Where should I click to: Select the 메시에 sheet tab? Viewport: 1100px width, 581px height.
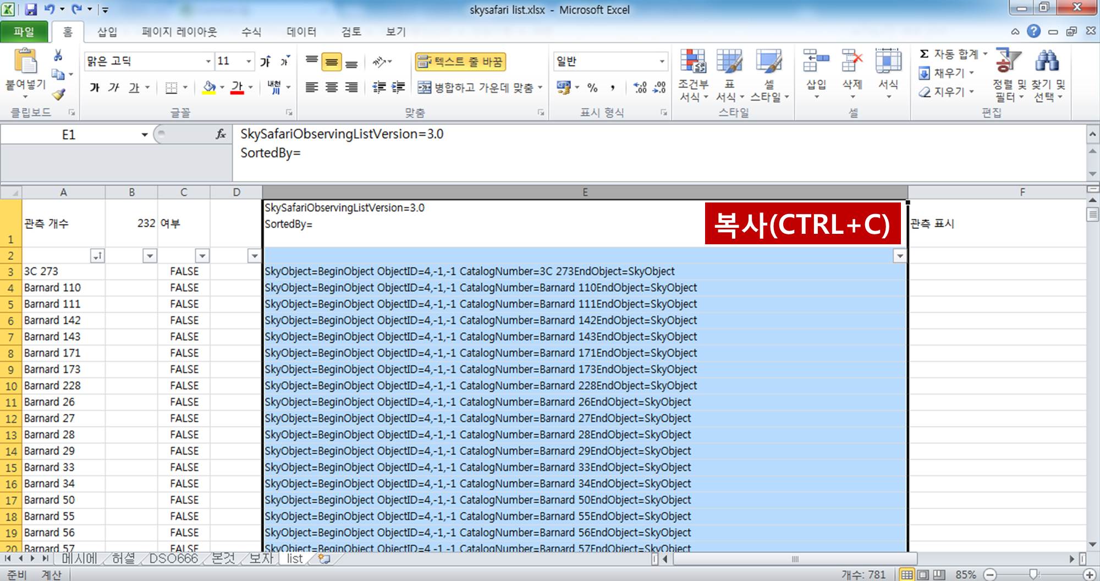(x=79, y=559)
